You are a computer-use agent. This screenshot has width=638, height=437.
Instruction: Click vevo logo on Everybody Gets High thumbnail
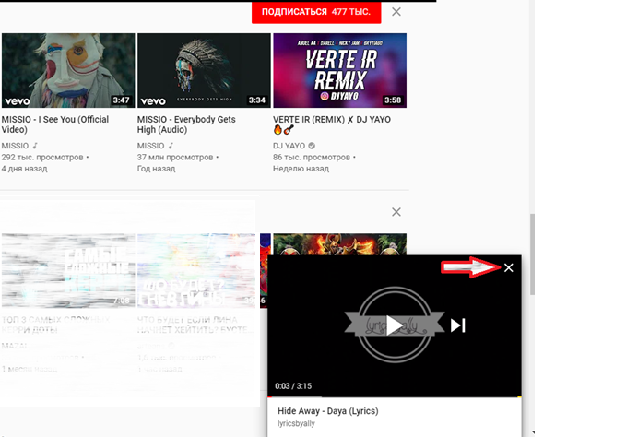pos(153,101)
